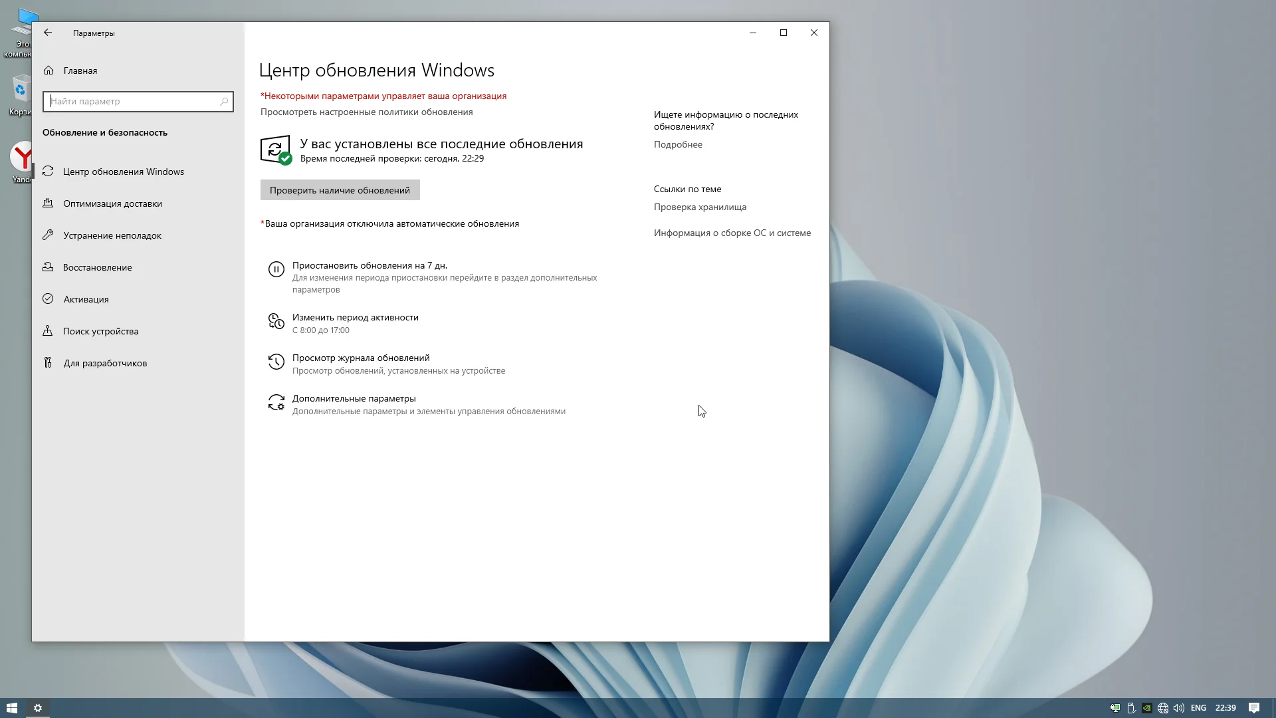Open Устранение неполадок section
Viewport: 1276px width, 718px height.
click(x=112, y=235)
